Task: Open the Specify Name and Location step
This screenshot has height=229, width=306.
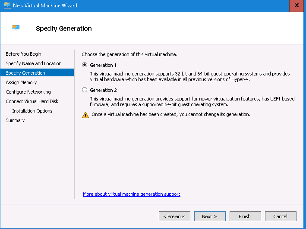Action: tap(34, 63)
